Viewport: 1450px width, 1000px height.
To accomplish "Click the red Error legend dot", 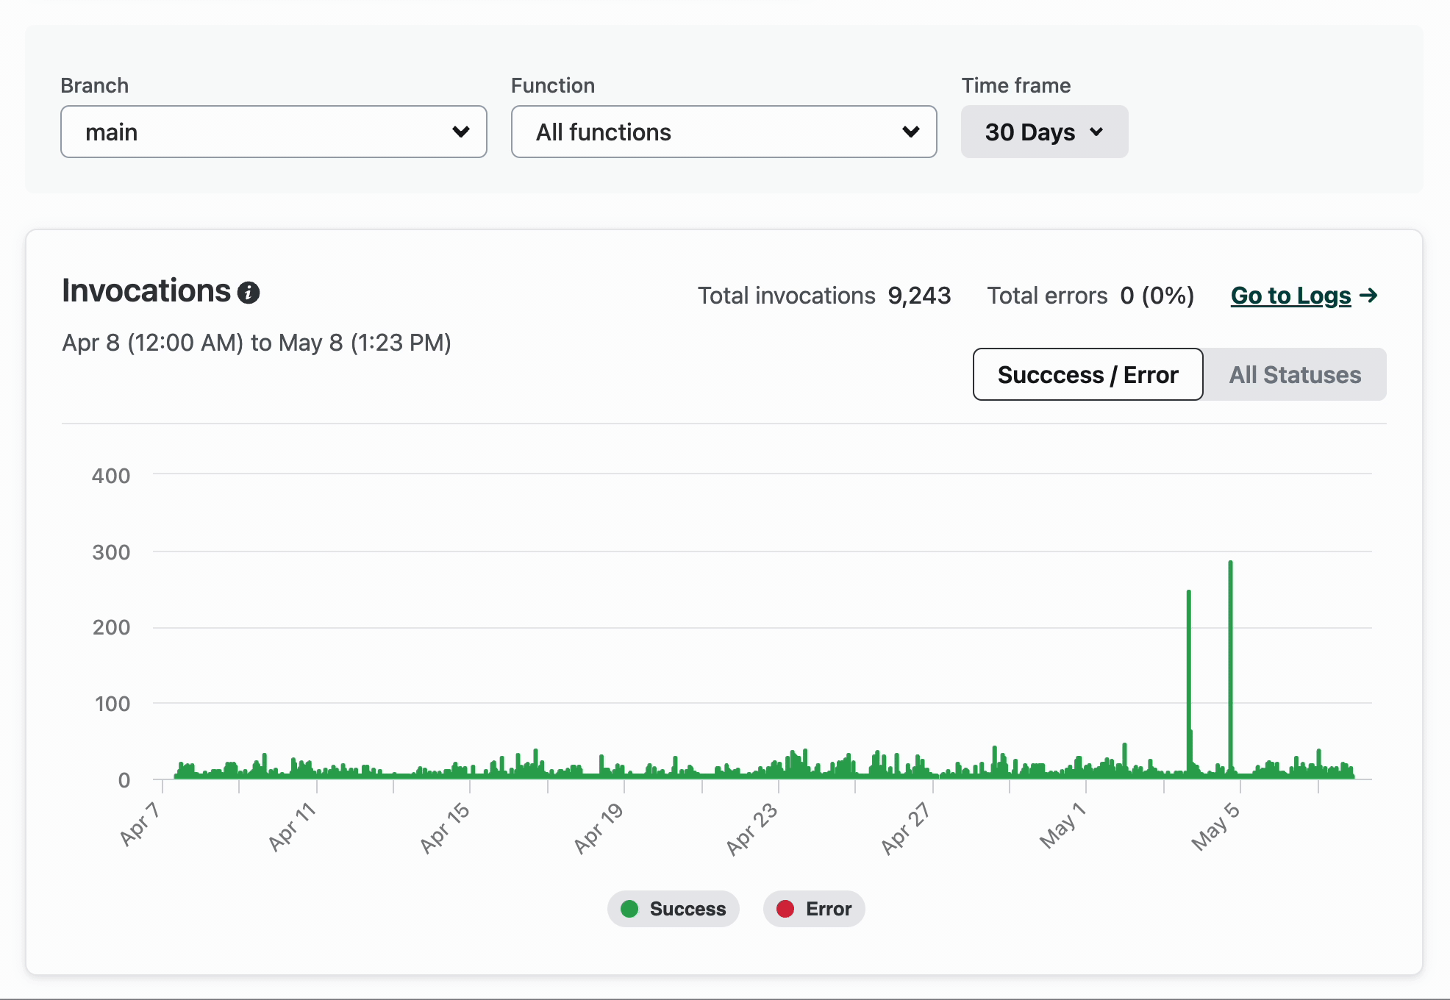I will [785, 909].
